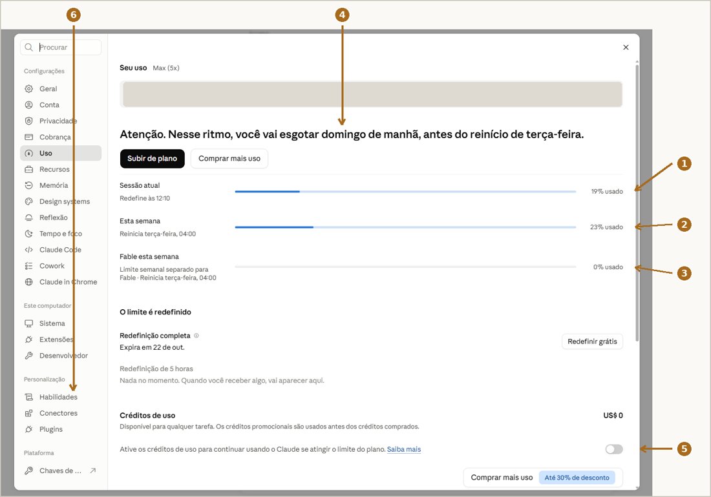Click the Sessão atual usage progress bar

[x=405, y=192]
